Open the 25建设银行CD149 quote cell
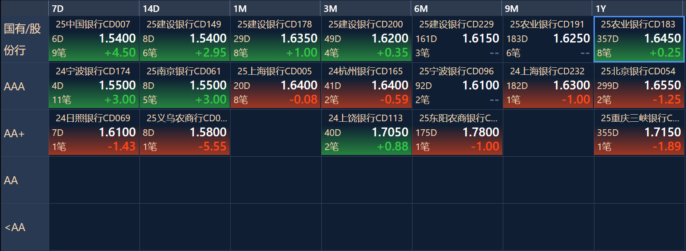This screenshot has height=251, width=686. click(185, 39)
